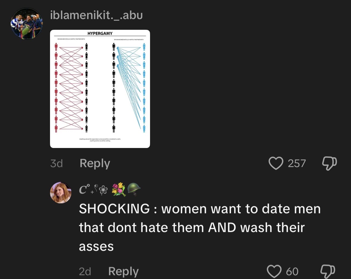351x279 pixels.
Task: Dislike the iblamenikit._.abu comment
Action: click(330, 163)
